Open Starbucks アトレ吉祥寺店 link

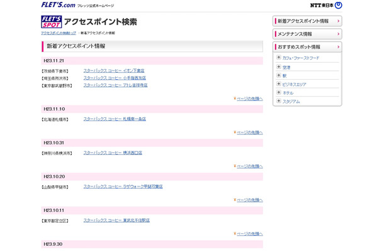click(x=115, y=85)
